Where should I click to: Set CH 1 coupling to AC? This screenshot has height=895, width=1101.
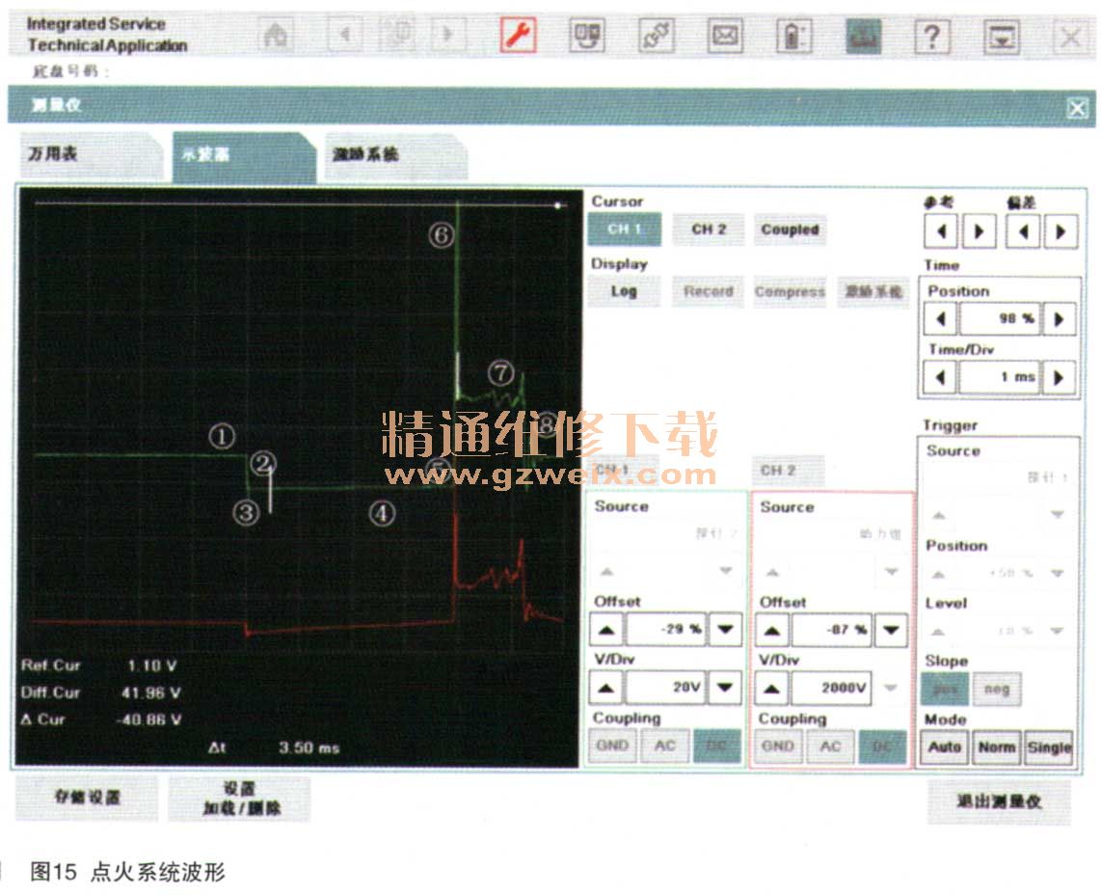pos(664,746)
